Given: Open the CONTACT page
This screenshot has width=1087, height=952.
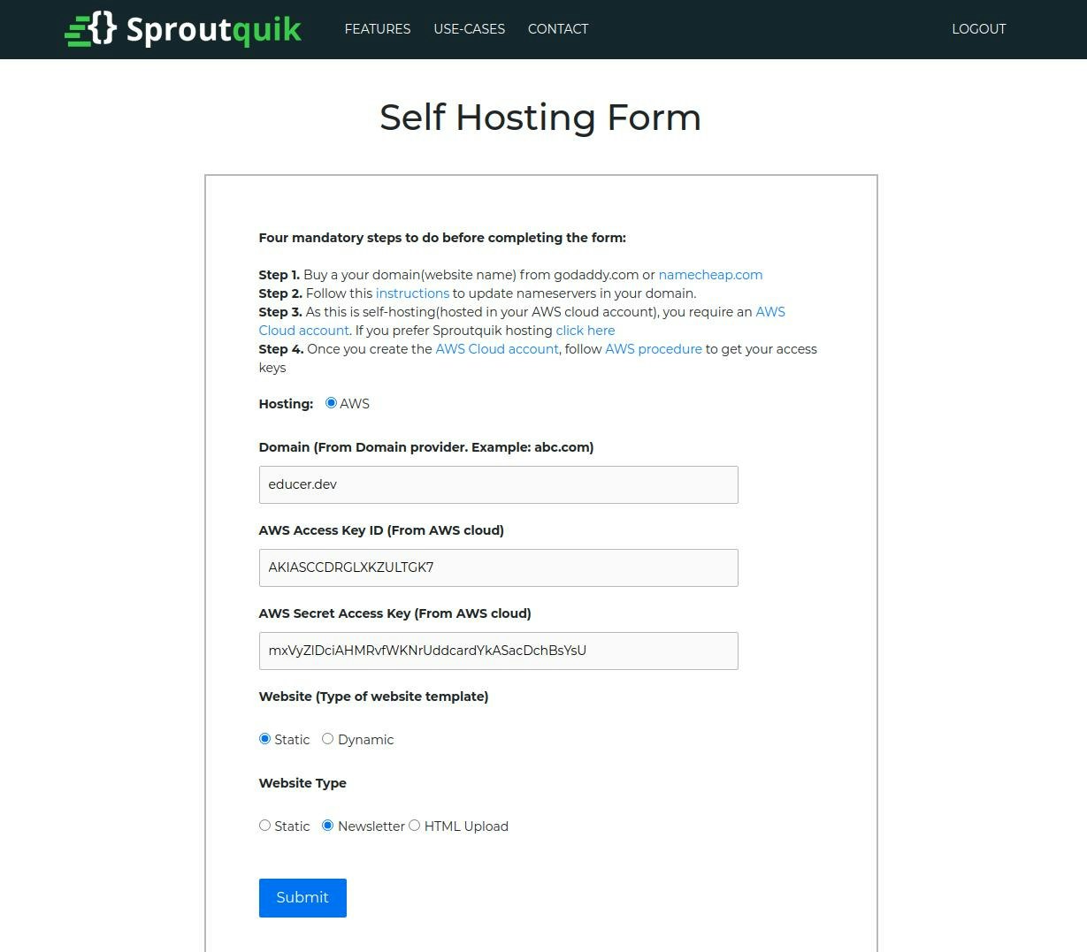Looking at the screenshot, I should [558, 29].
